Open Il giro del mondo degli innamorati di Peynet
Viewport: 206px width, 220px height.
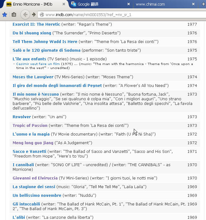coord(57,86)
